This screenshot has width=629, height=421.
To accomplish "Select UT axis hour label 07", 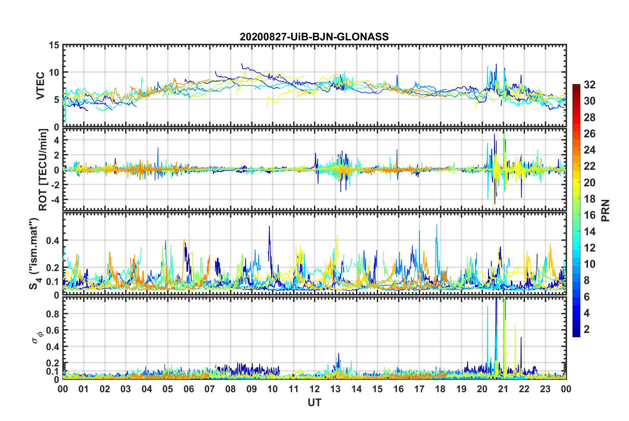I will [210, 389].
